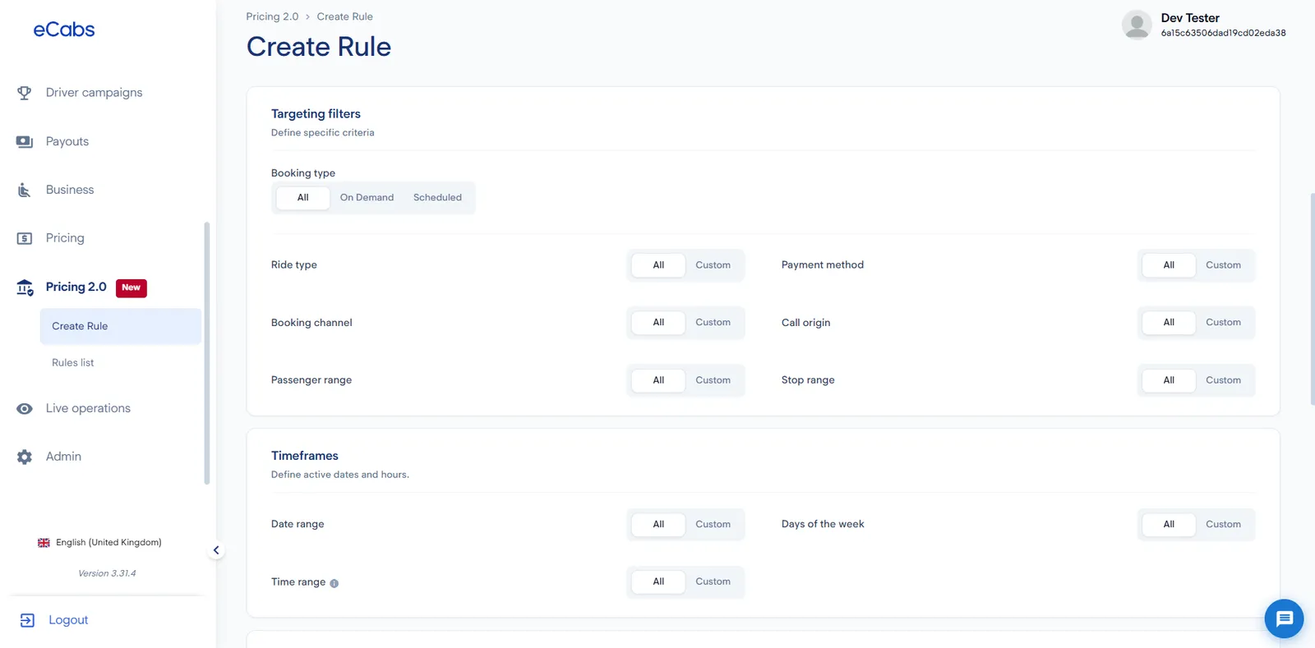1315x648 pixels.
Task: Click the Logout link
Action: pyautogui.click(x=68, y=620)
